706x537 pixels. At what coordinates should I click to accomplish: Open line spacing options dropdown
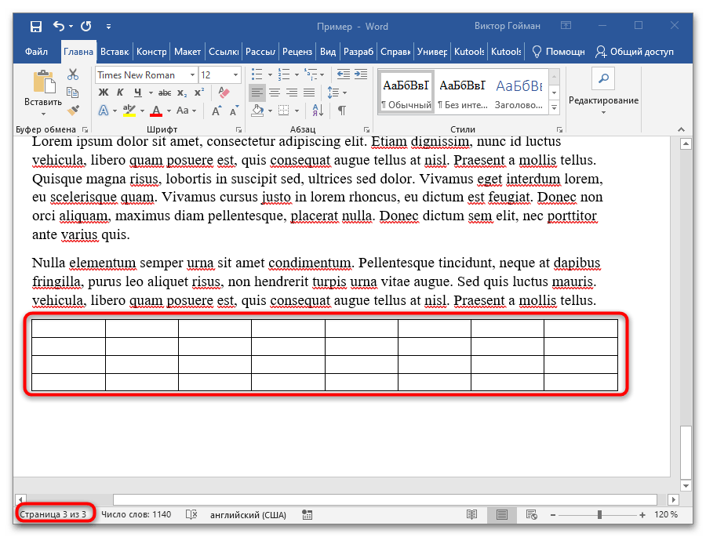[345, 93]
